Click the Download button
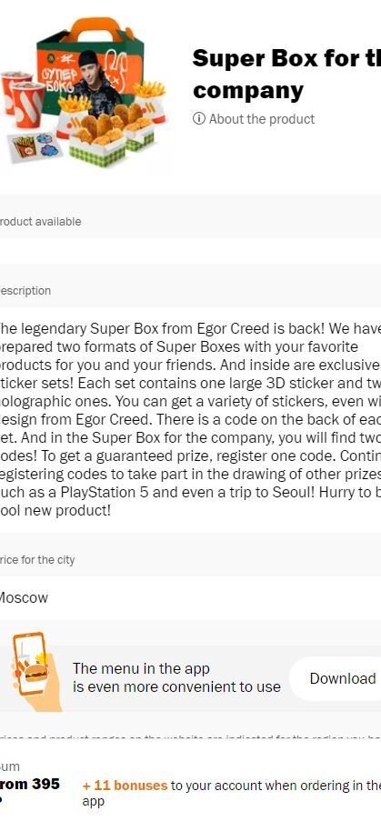Image resolution: width=381 pixels, height=821 pixels. click(336, 678)
